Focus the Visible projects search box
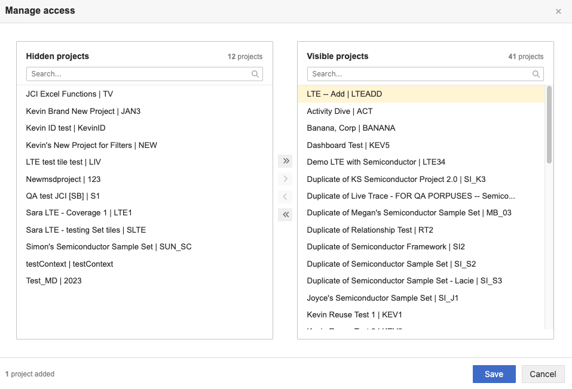 [418, 74]
